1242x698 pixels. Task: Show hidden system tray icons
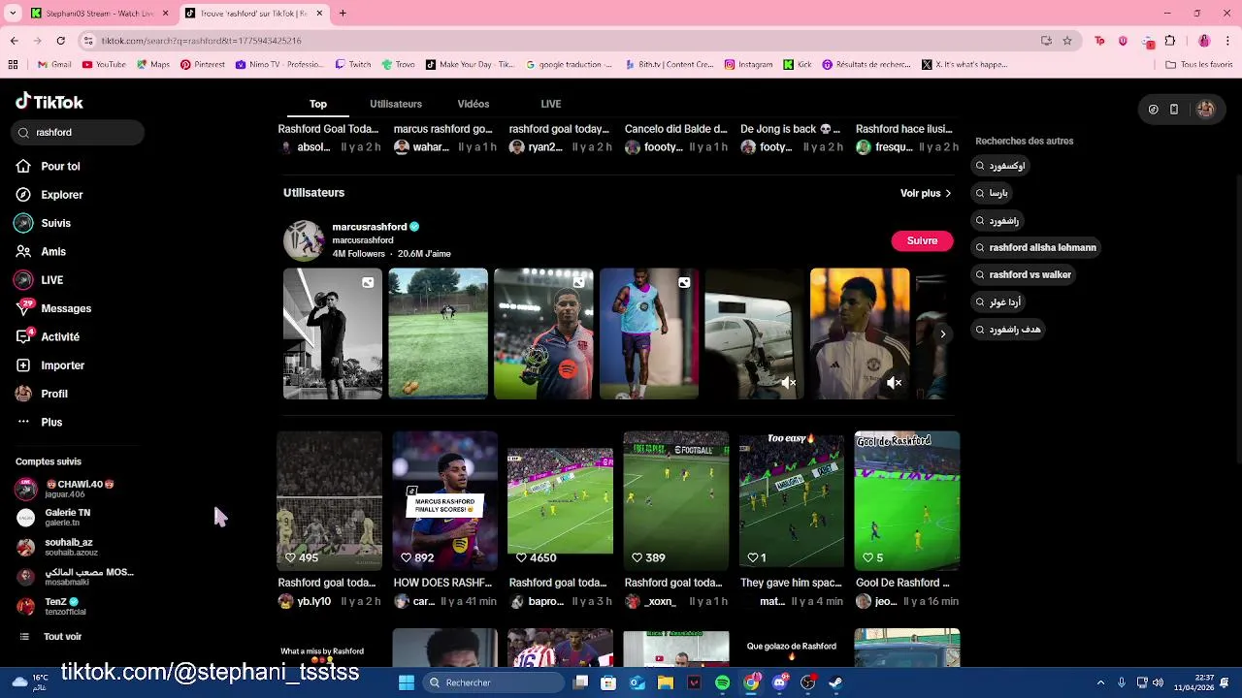[1100, 682]
